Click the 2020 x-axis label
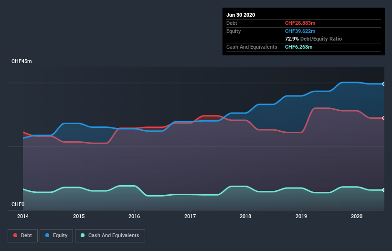The height and width of the screenshot is (251, 392). coord(357,216)
